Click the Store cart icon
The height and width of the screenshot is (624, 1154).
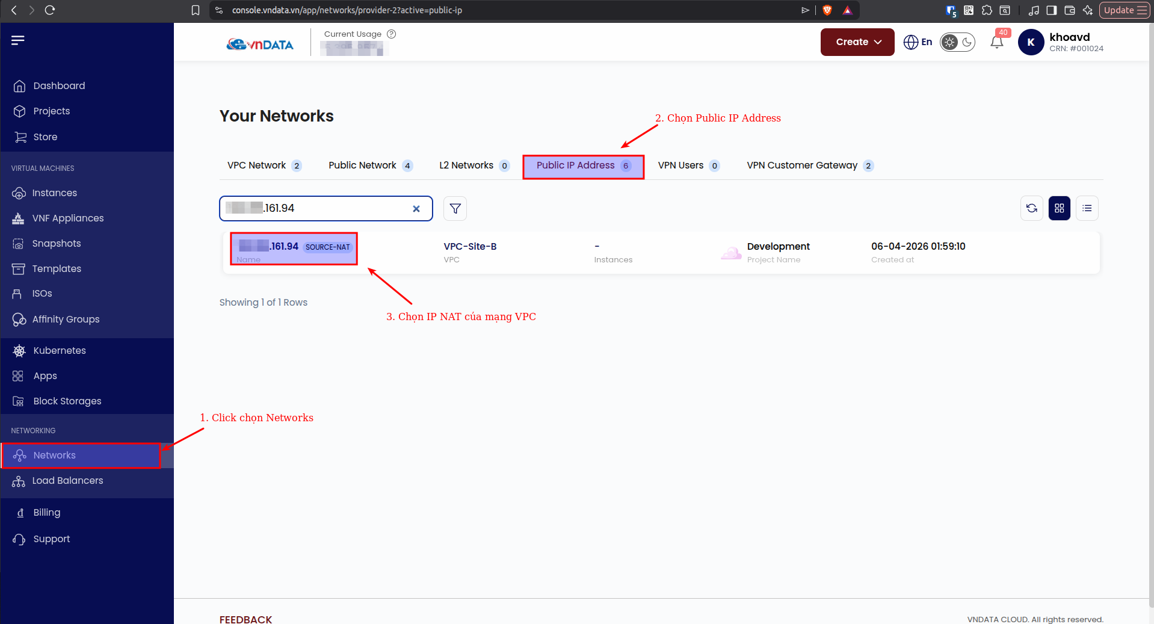tap(20, 137)
